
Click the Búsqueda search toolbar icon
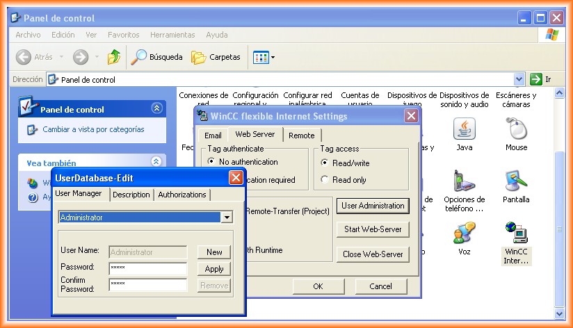point(157,57)
